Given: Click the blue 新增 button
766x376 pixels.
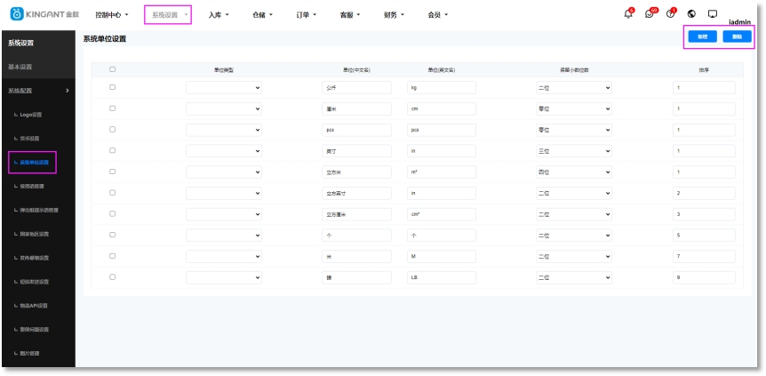Looking at the screenshot, I should click(701, 36).
